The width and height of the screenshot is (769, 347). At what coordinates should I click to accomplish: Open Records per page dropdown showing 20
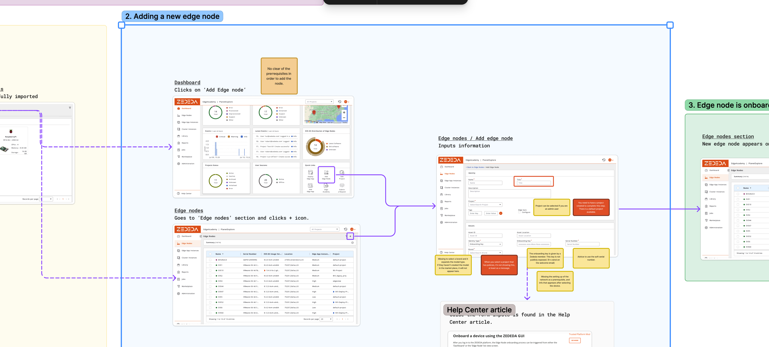pyautogui.click(x=326, y=319)
